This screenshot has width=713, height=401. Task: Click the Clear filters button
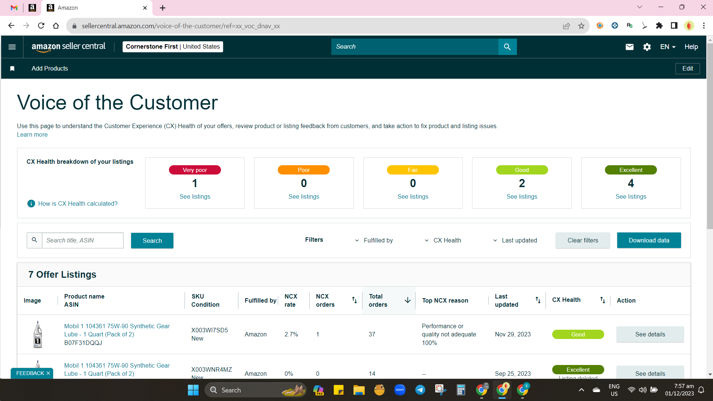pos(583,240)
